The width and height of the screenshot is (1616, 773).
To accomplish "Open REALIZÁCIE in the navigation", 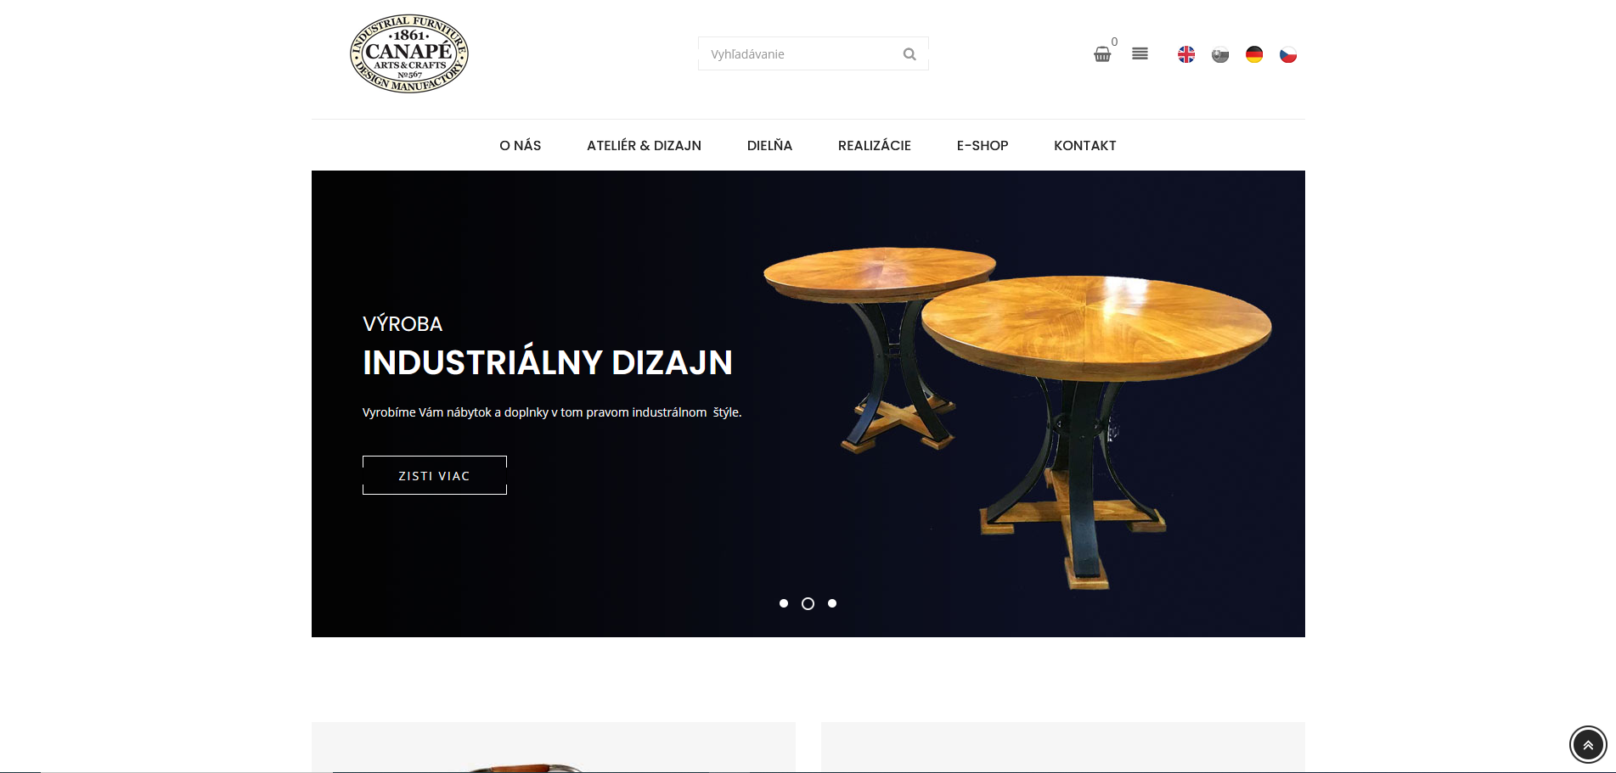I will pos(875,145).
